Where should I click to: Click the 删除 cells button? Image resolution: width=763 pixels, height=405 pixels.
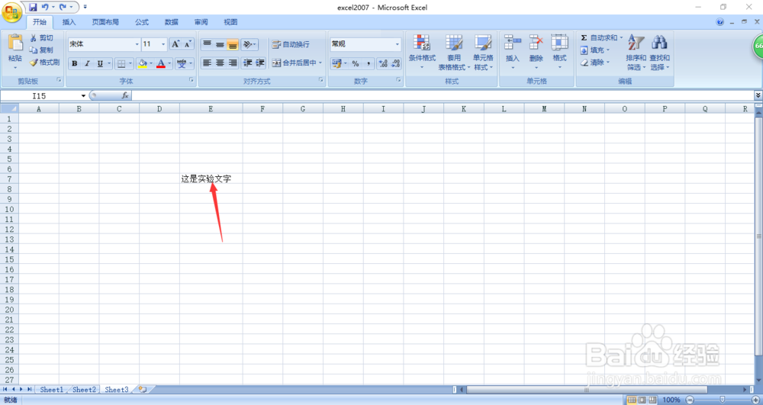coord(536,53)
